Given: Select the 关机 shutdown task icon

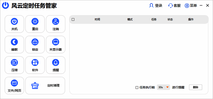Looking at the screenshot, I should tap(14, 21).
